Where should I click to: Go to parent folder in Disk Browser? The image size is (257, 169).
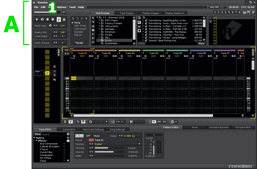(93, 18)
